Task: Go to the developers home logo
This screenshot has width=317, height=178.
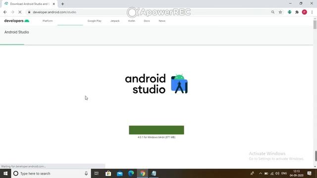Action: pos(17,21)
